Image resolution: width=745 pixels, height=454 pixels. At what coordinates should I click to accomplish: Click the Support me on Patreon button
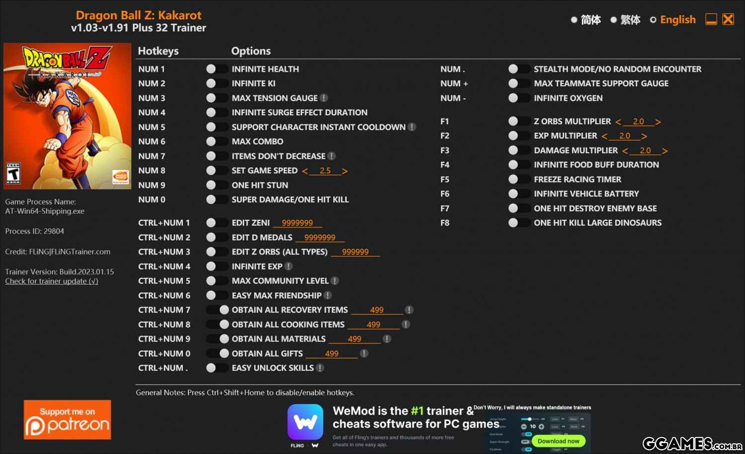[68, 420]
